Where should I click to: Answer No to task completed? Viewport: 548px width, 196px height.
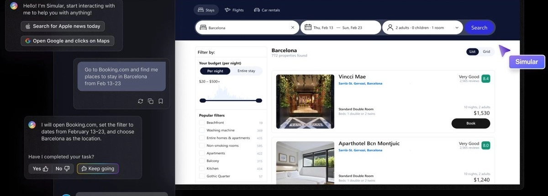(63, 169)
